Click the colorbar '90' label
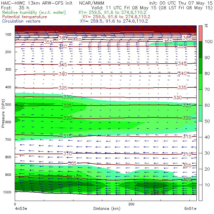The height and width of the screenshot is (214, 214). coord(207,58)
